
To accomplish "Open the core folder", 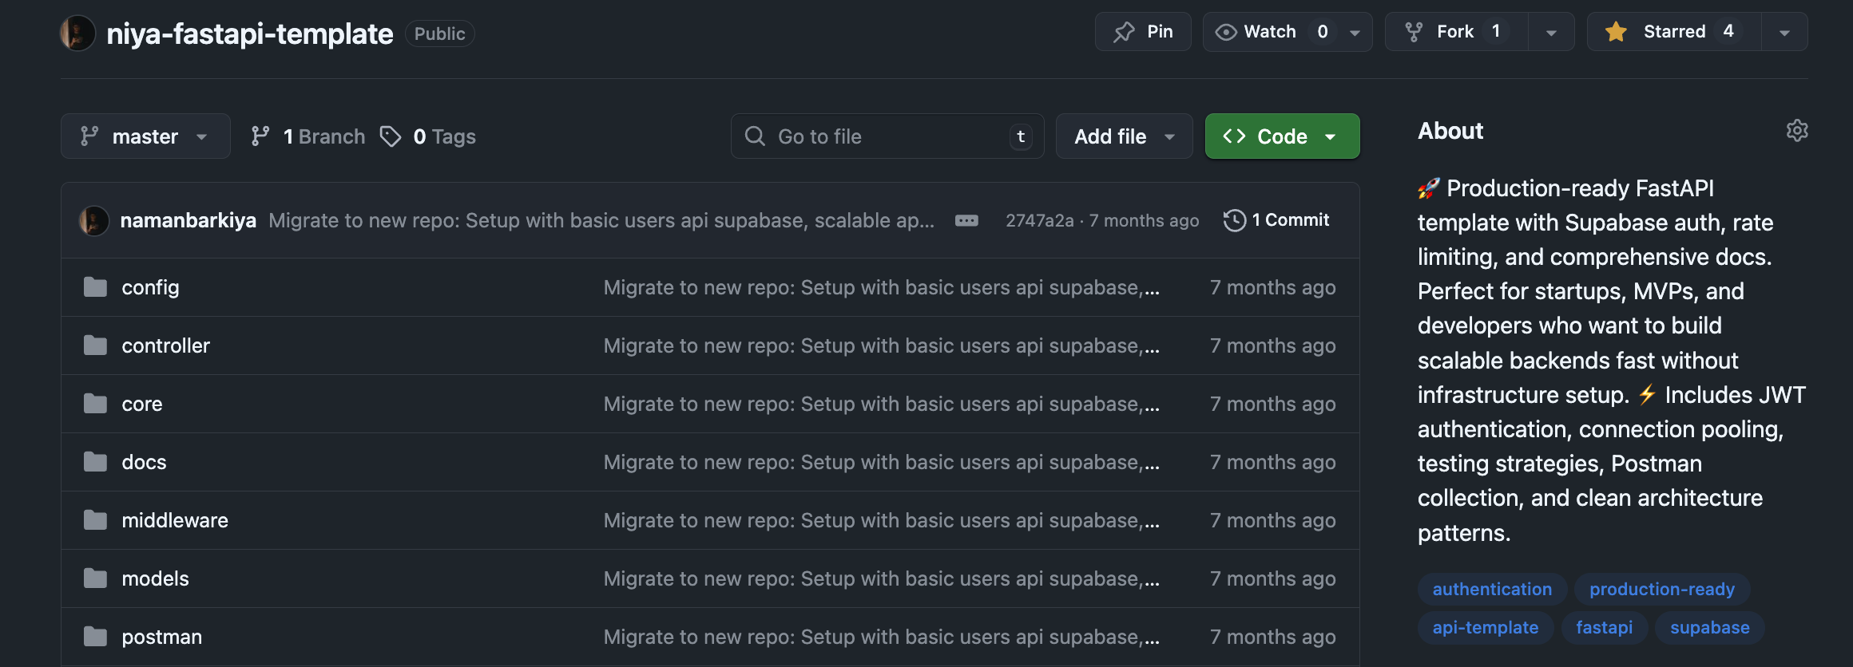I will (141, 404).
